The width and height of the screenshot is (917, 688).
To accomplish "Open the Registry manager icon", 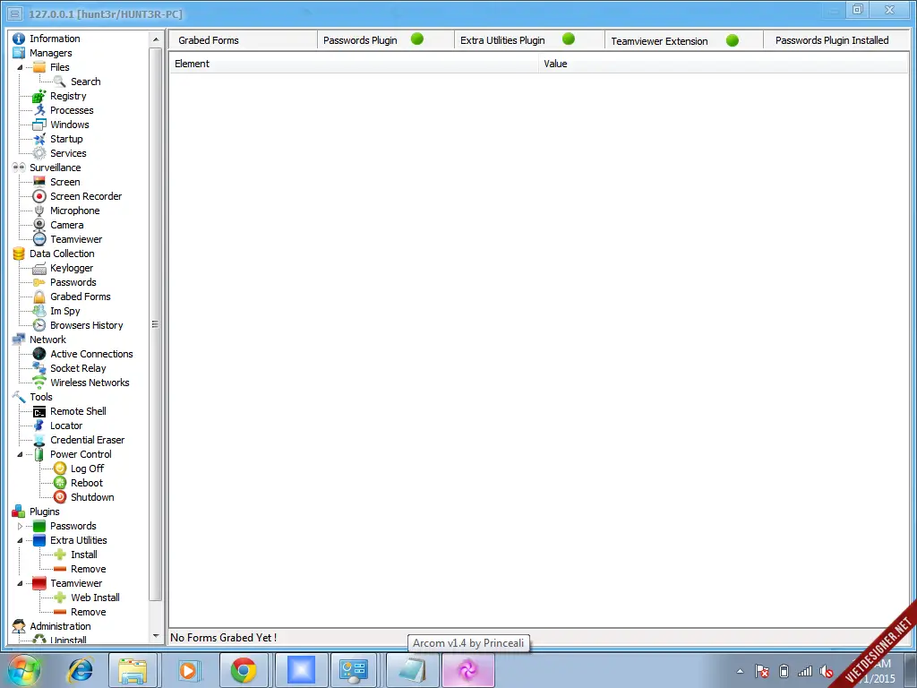I will click(39, 96).
